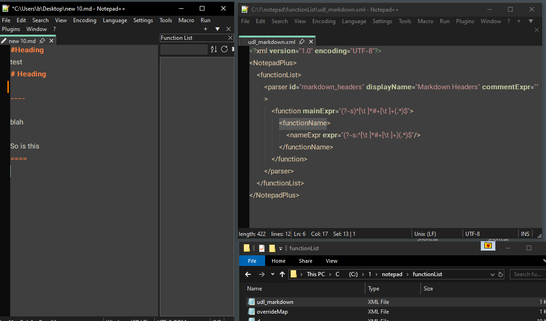Open Search menu in right Notepad++
The height and width of the screenshot is (321, 546).
tap(279, 21)
